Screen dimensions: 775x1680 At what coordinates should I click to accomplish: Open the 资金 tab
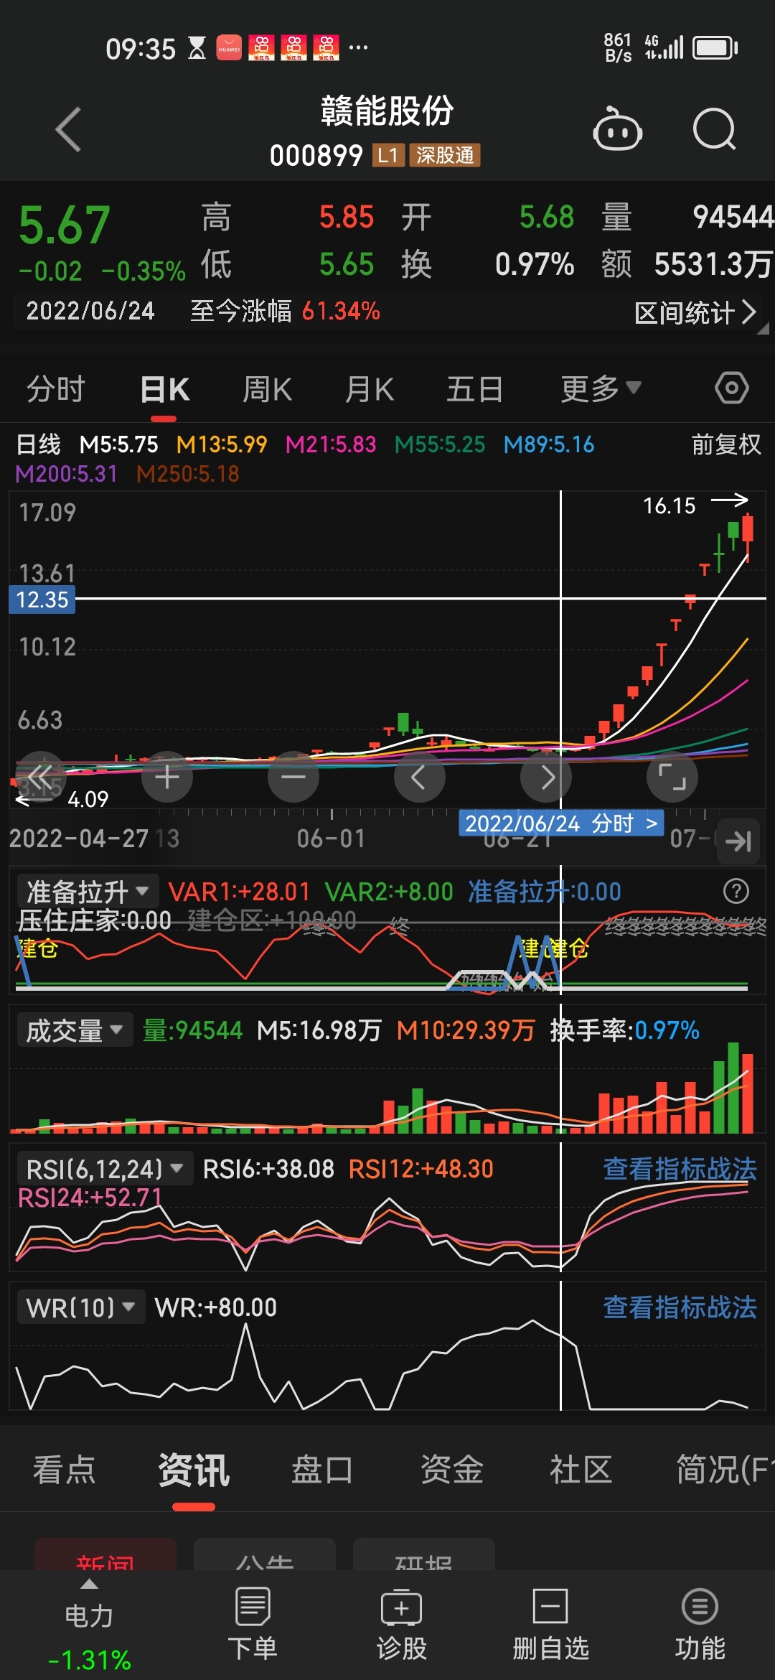click(451, 1469)
